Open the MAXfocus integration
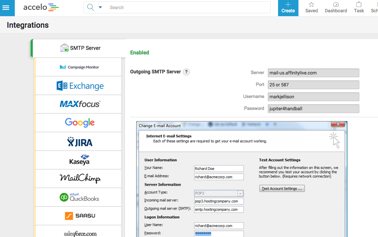 click(80, 104)
